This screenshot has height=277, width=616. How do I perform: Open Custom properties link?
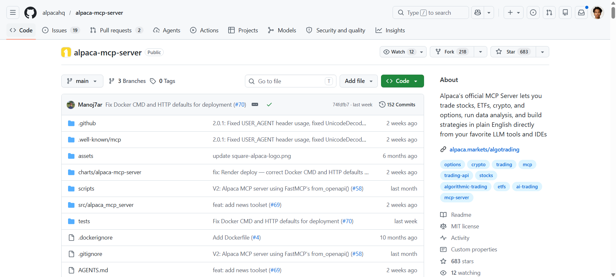(x=474, y=249)
